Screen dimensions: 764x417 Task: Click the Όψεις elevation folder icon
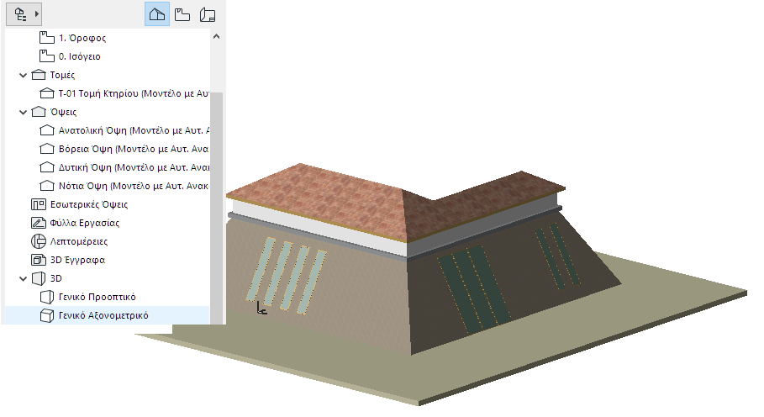39,112
